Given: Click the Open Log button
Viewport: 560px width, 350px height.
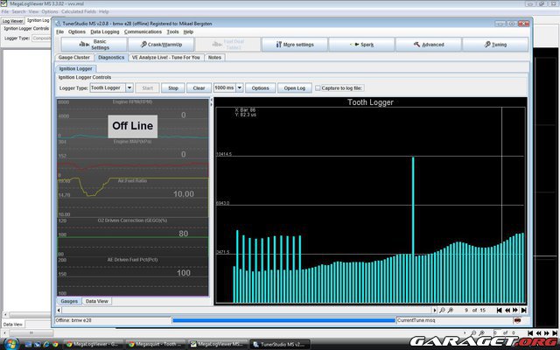Looking at the screenshot, I should click(294, 88).
